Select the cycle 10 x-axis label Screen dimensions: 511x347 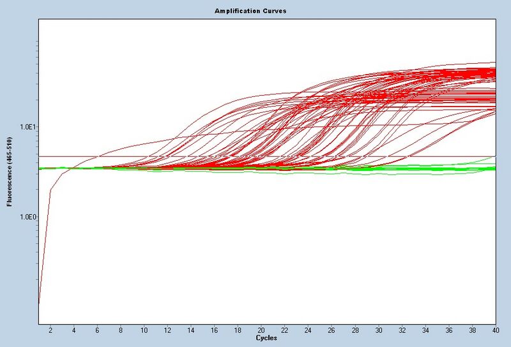tap(144, 331)
